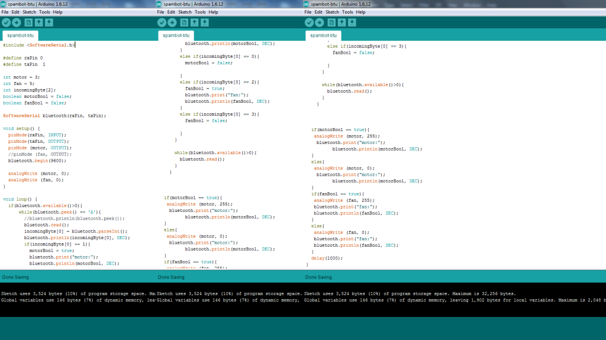This screenshot has width=606, height=340.
Task: Click the 'void setup() {' line
Action: click(21, 129)
